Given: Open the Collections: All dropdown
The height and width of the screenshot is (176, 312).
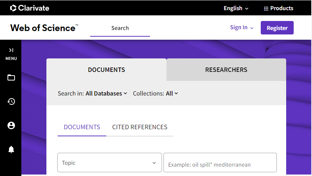Looking at the screenshot, I should pyautogui.click(x=172, y=93).
